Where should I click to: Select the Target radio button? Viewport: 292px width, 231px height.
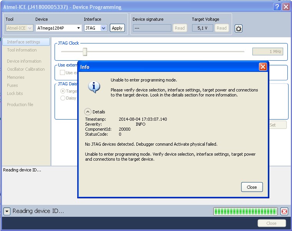[63, 91]
